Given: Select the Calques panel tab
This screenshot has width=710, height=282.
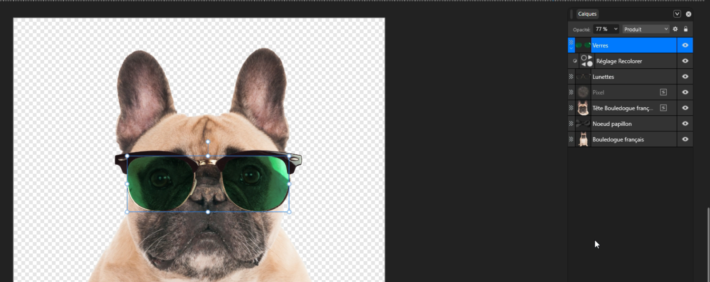Looking at the screenshot, I should 587,14.
